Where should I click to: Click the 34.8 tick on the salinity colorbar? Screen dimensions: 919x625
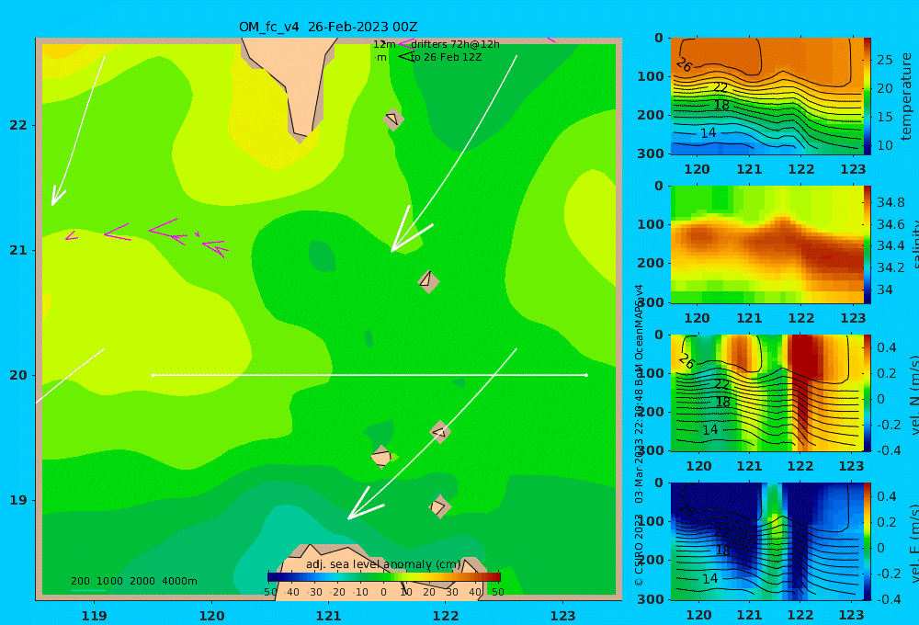[x=891, y=202]
